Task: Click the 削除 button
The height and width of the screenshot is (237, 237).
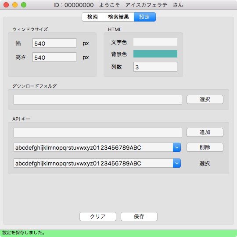Action: (205, 147)
